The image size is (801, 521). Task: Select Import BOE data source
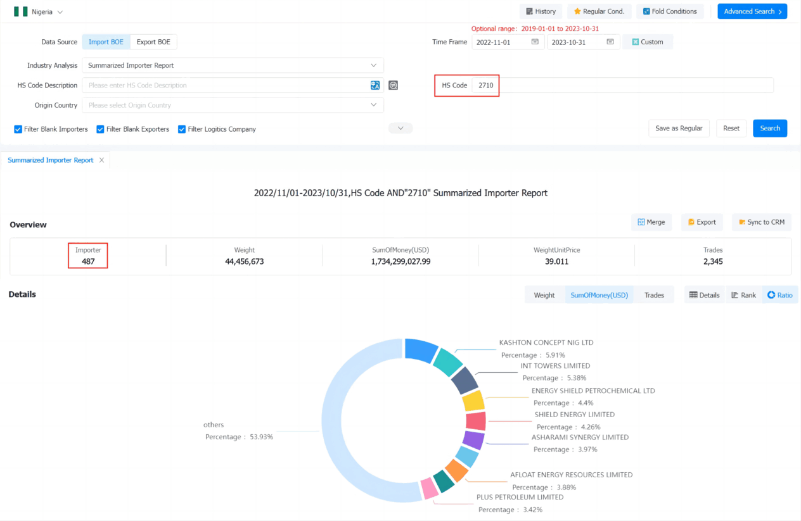pyautogui.click(x=106, y=42)
